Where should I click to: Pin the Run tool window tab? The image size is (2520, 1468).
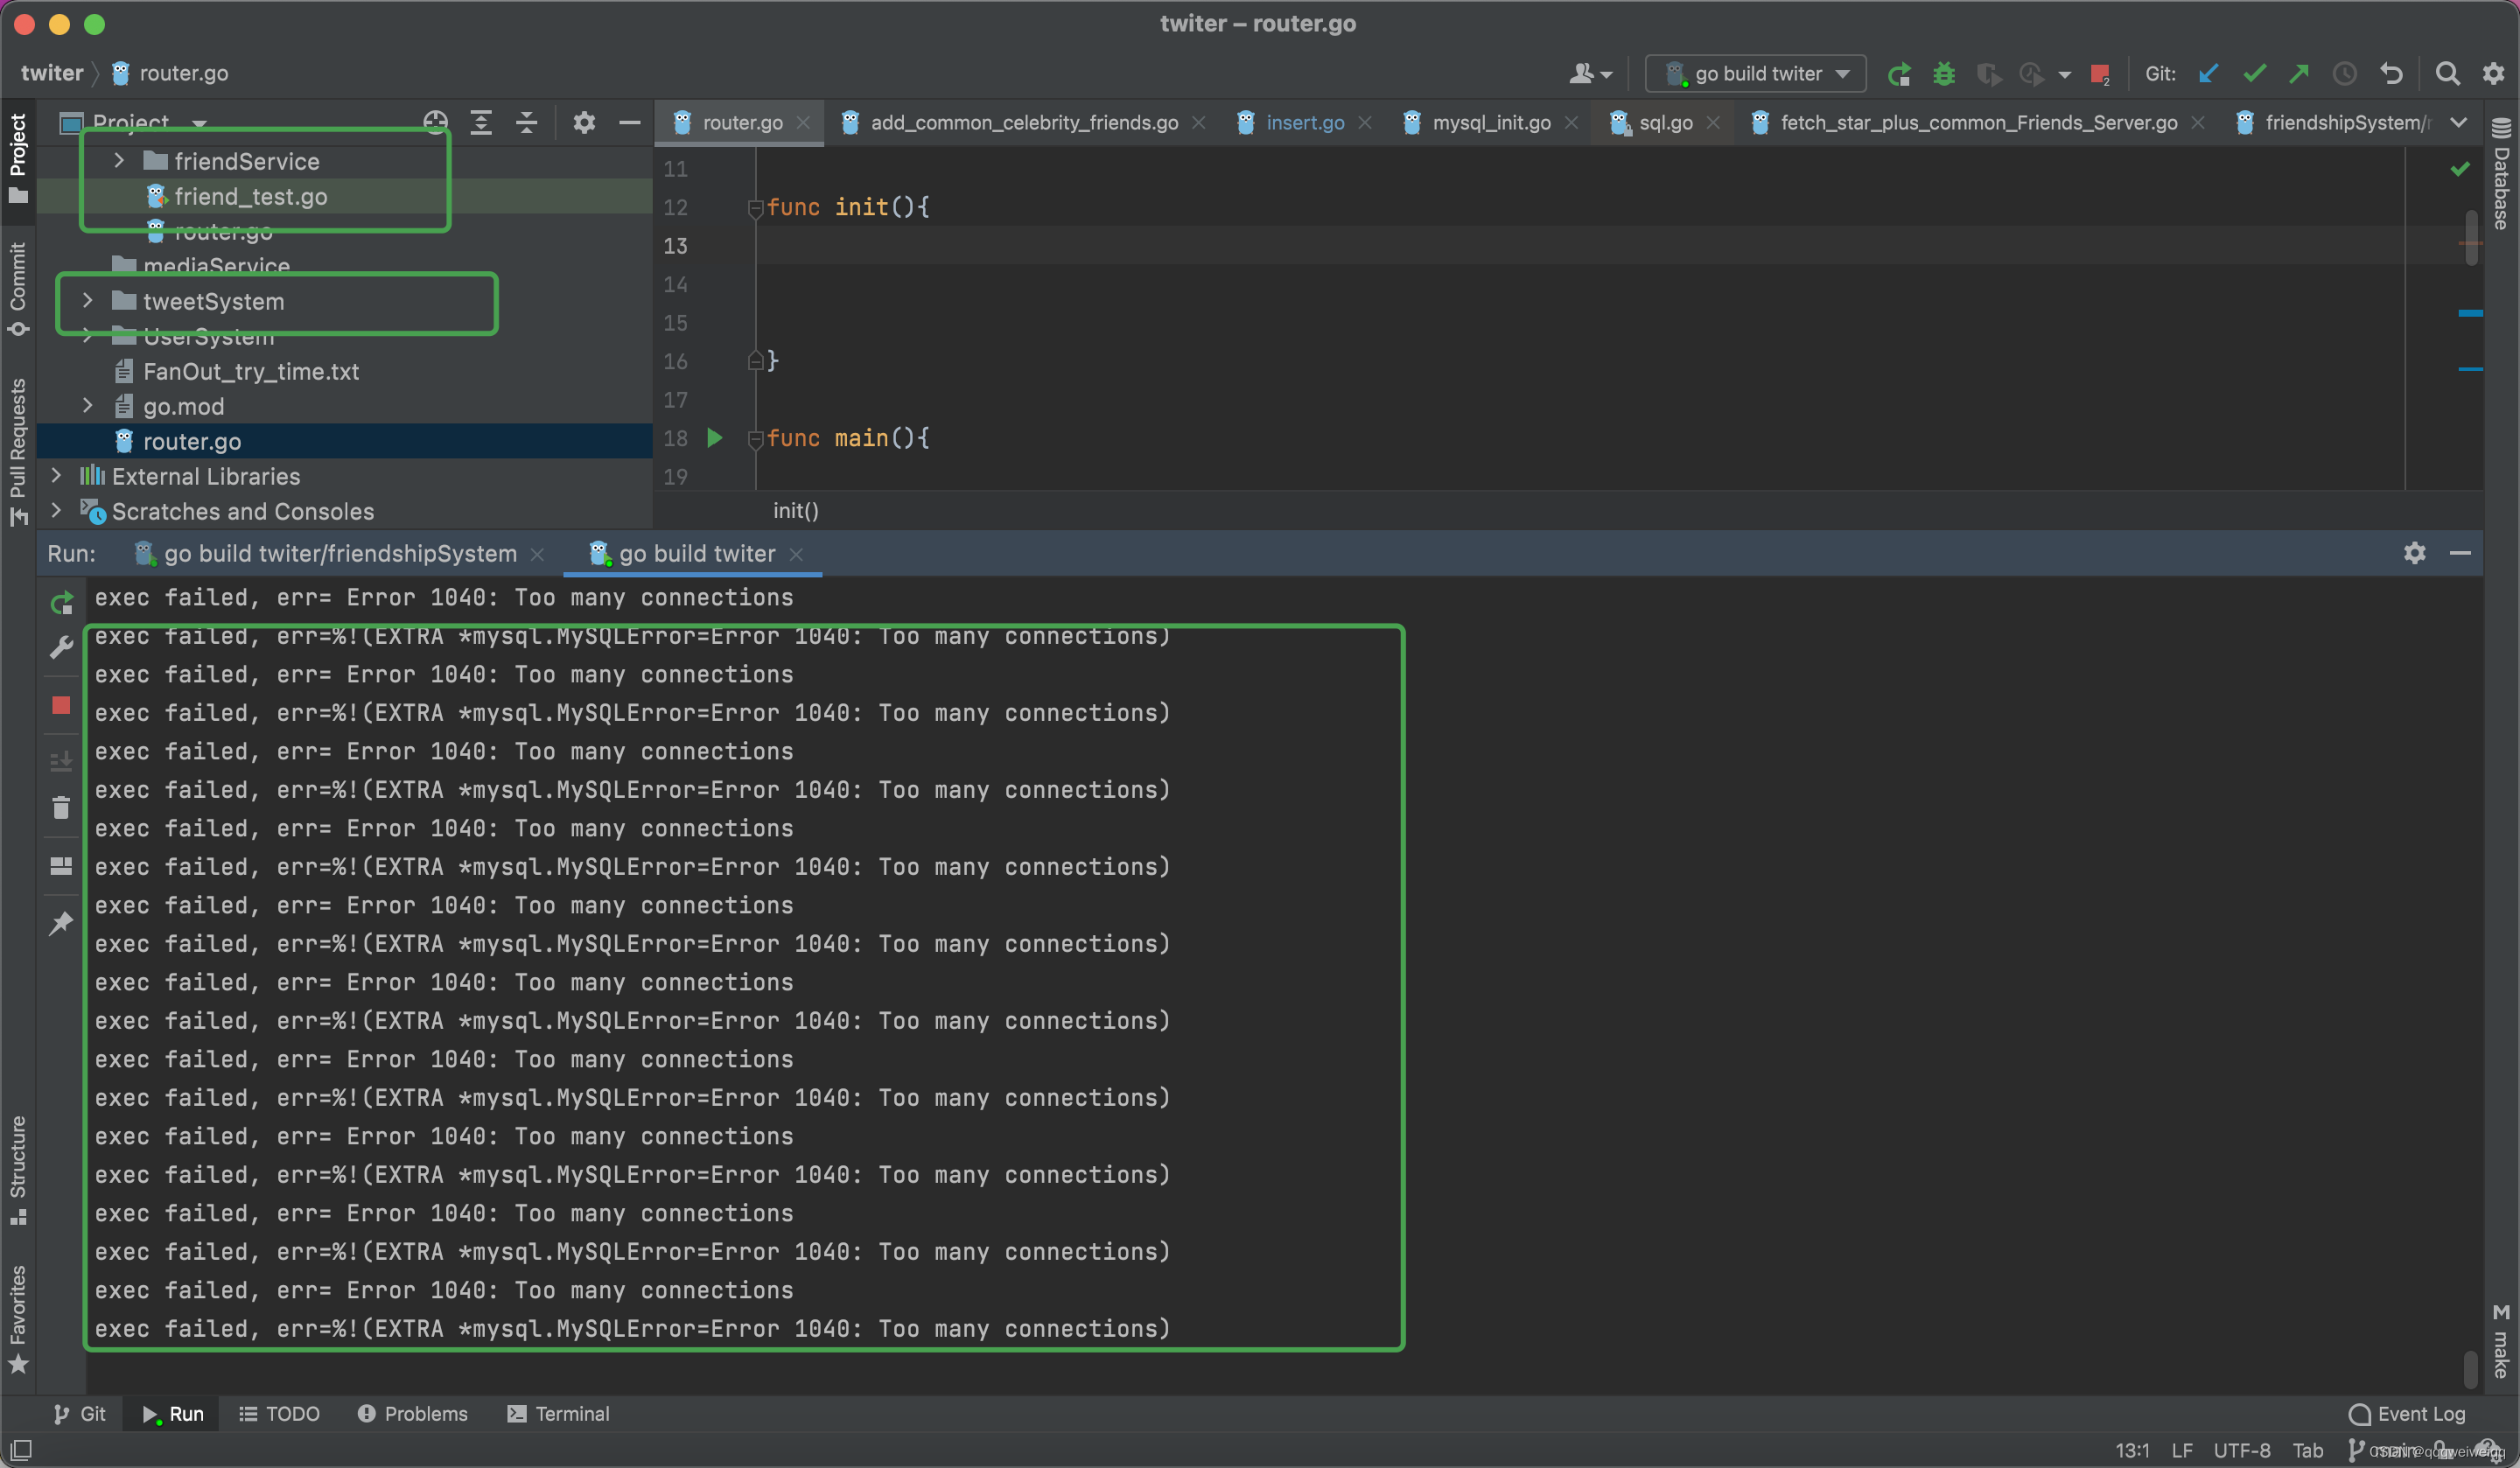61,923
